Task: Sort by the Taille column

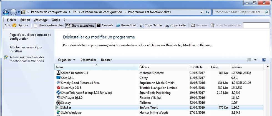Action: (x=220, y=67)
